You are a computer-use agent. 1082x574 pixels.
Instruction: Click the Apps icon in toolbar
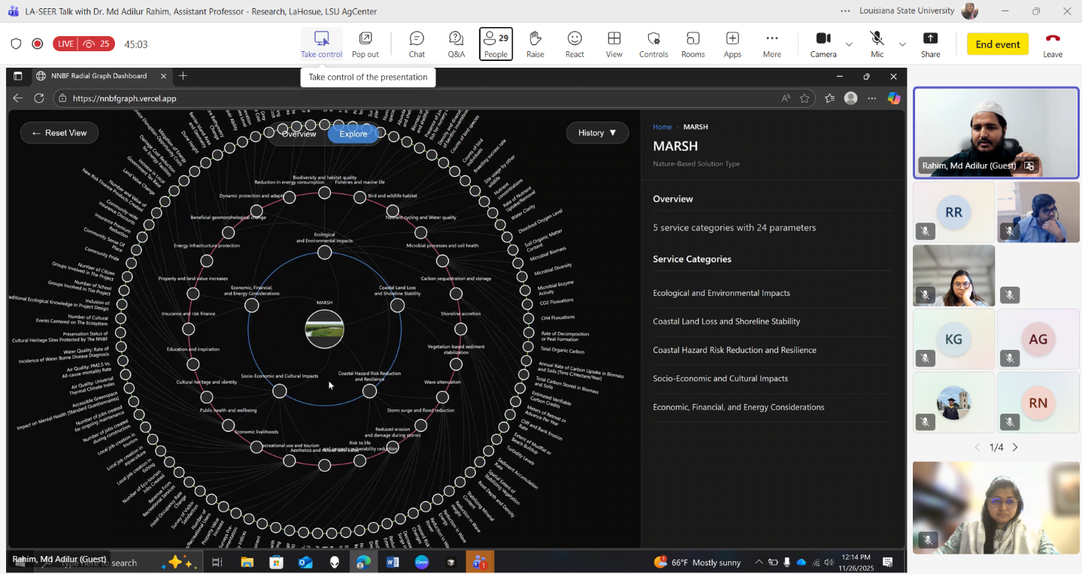732,44
